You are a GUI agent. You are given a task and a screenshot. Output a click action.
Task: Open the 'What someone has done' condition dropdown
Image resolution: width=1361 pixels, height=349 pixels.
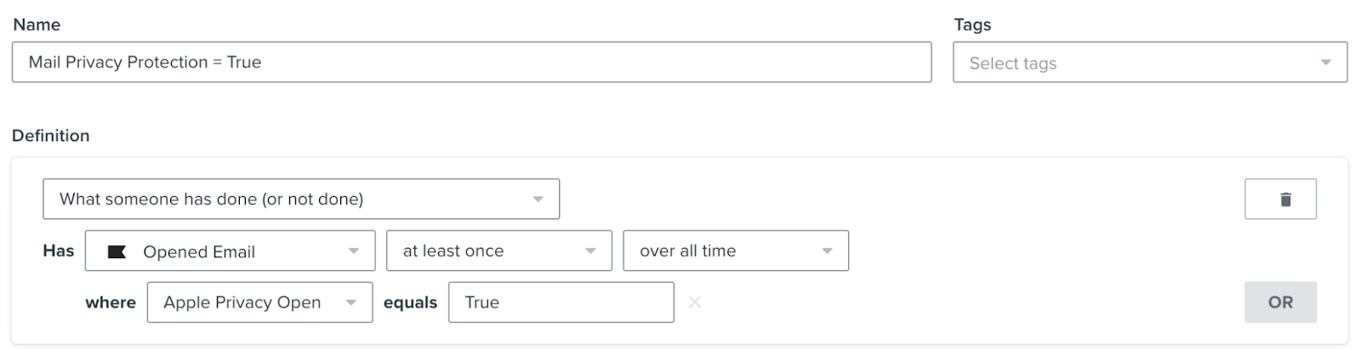point(301,199)
